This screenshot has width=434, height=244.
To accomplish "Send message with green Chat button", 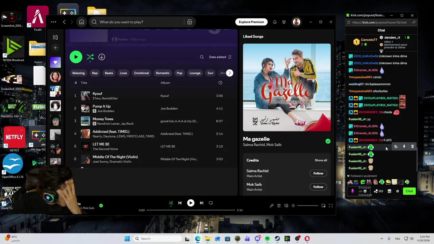I will coord(409,191).
